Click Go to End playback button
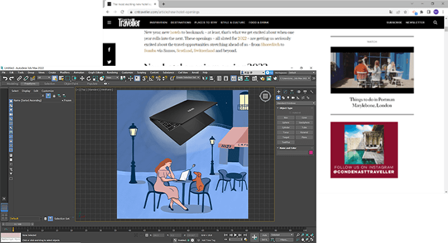448x243 pixels. pos(245,235)
